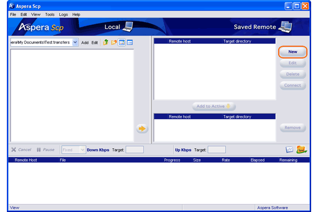Click the green and orange folder icon
This screenshot has width=318, height=212.
click(302, 150)
